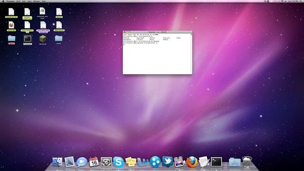Click the Terminal cursor on the last line
The image size is (304, 171).
pos(124,45)
